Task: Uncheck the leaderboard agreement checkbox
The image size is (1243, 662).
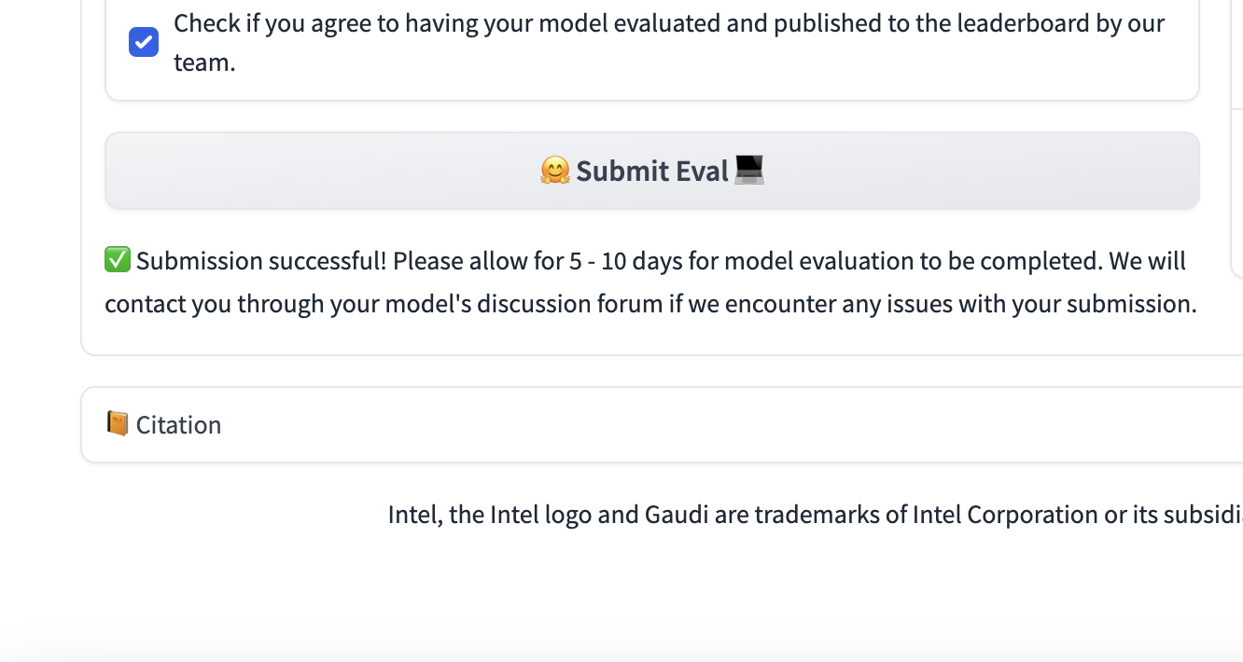Action: click(x=144, y=42)
